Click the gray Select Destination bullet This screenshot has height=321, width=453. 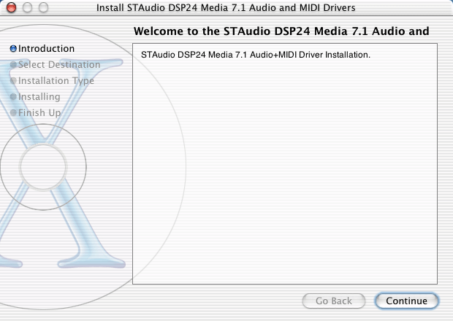[13, 65]
